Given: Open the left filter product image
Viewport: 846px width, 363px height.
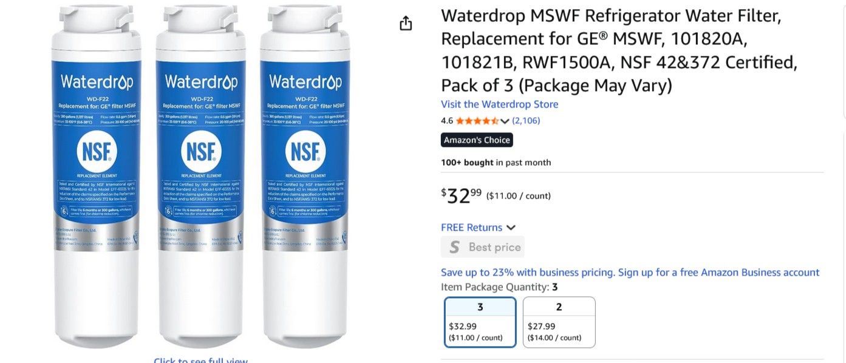Looking at the screenshot, I should 97,176.
